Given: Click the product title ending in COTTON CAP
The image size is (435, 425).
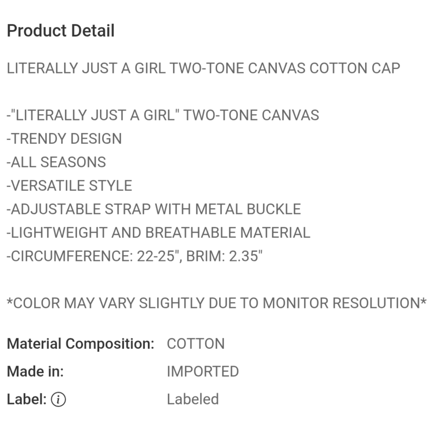Looking at the screenshot, I should 203,68.
